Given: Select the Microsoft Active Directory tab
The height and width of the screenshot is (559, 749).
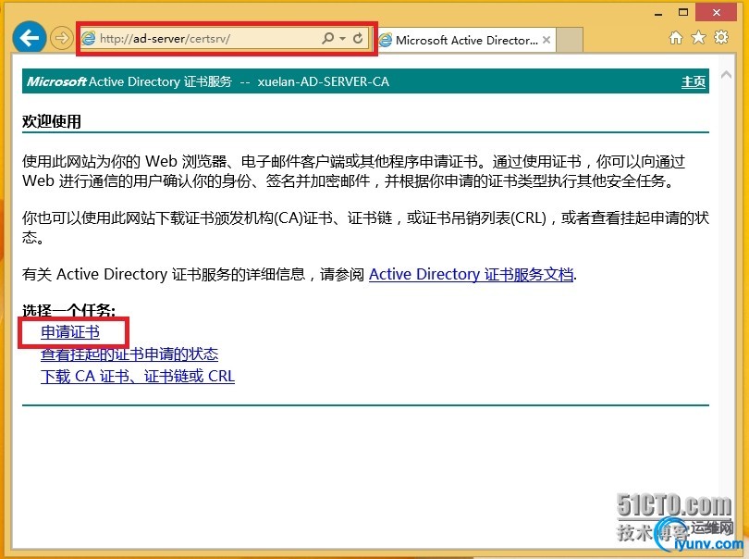Looking at the screenshot, I should [x=466, y=40].
